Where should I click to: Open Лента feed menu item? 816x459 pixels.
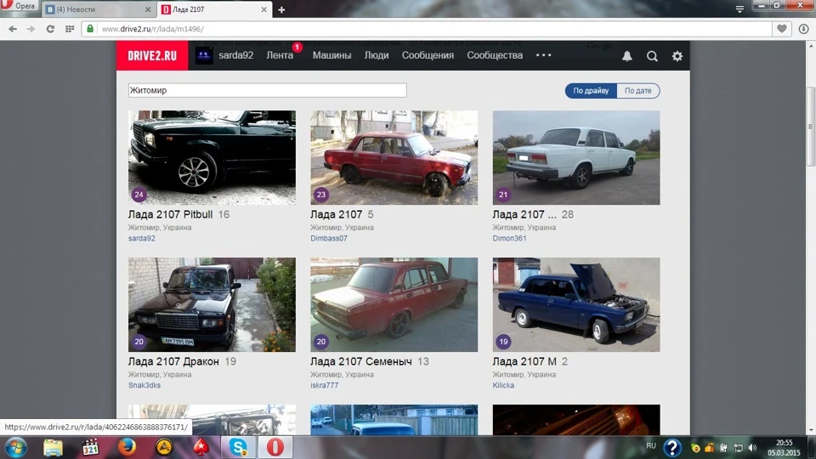tap(280, 55)
